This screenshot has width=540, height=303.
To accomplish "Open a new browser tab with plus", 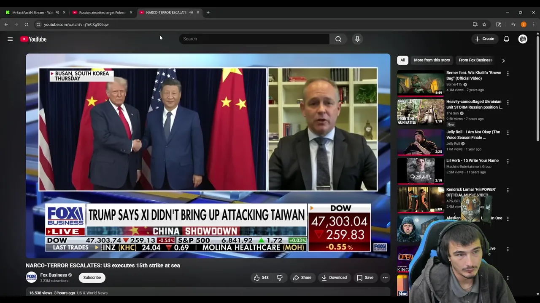I will [x=208, y=12].
